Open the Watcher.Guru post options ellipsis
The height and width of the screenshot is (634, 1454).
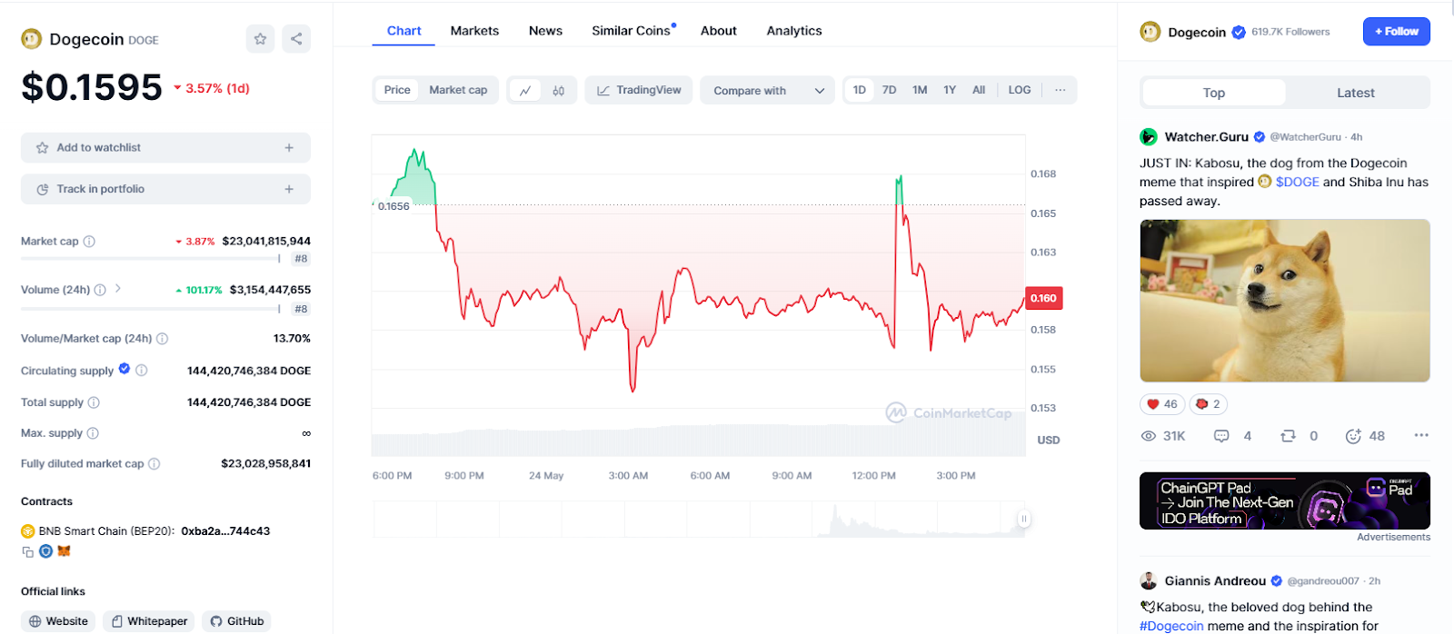point(1421,436)
